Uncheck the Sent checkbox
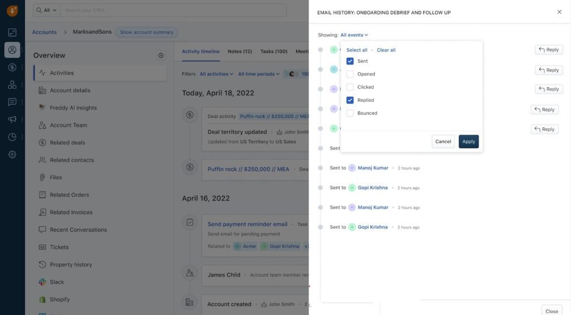This screenshot has height=315, width=571. [350, 61]
